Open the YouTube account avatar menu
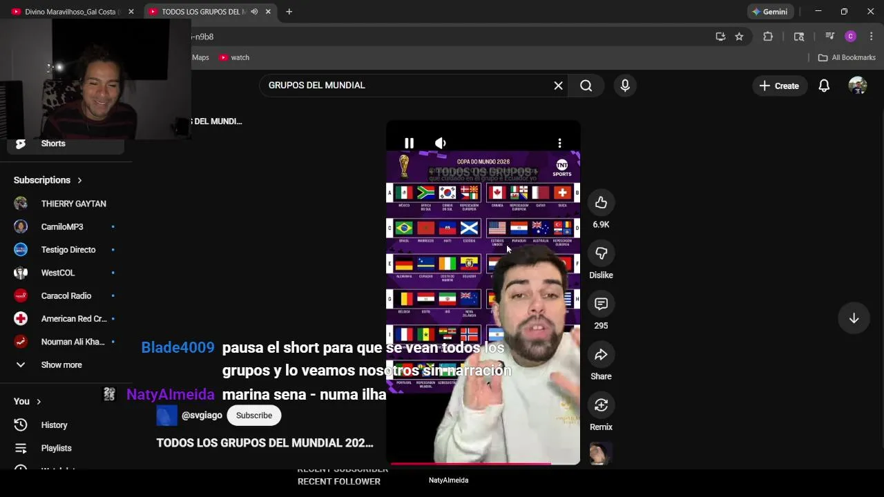Screen dimensions: 884x497 pos(857,86)
